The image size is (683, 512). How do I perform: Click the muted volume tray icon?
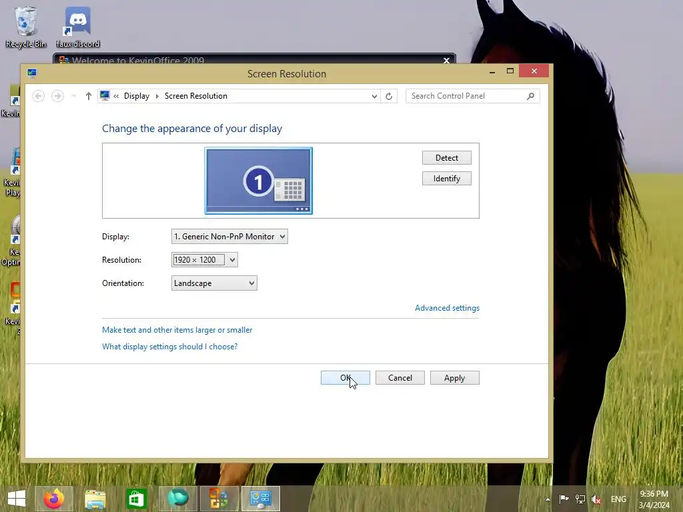[596, 499]
